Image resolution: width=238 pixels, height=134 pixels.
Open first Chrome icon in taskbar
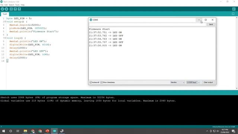pos(33,131)
